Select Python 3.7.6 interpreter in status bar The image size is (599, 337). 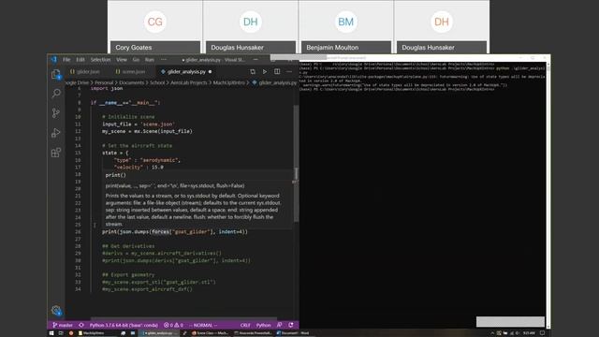click(x=124, y=325)
